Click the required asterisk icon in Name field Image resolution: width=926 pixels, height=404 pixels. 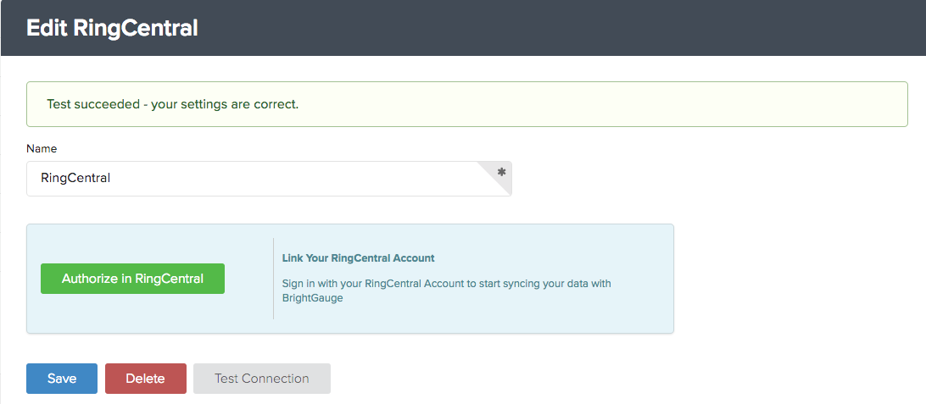[x=502, y=172]
